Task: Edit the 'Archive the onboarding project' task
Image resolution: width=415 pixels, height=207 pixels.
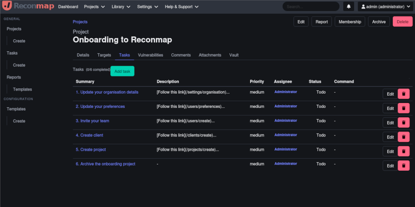Action: [390, 166]
